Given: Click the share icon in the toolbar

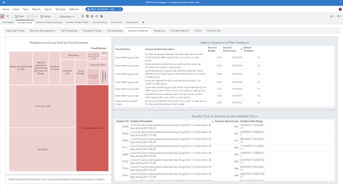Looking at the screenshot, I should 96,16.
